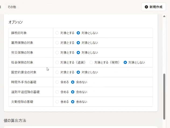
Task: Click the 新規作成 button
Action: tap(154, 7)
